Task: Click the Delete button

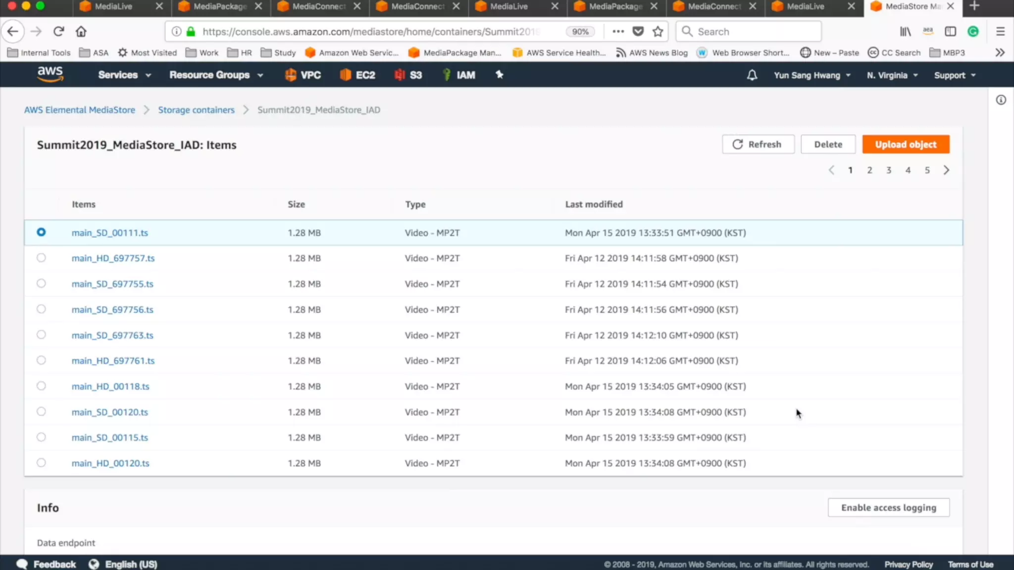Action: pyautogui.click(x=828, y=144)
